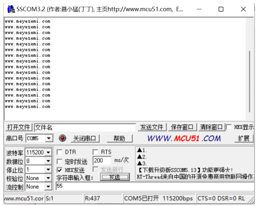Image resolution: width=257 pixels, height=206 pixels.
Task: Click the send input field containing 55
Action: pos(155,186)
